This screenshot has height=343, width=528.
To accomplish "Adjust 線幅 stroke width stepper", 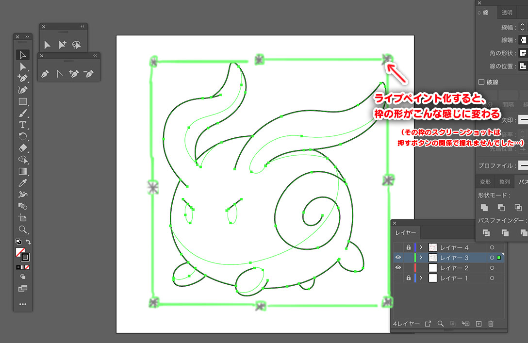I will click(523, 27).
